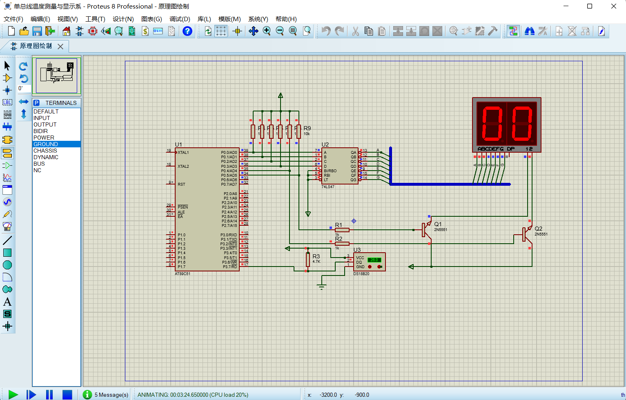Click the binoculars Search and Tag icon
Image resolution: width=626 pixels, height=400 pixels.
(530, 31)
